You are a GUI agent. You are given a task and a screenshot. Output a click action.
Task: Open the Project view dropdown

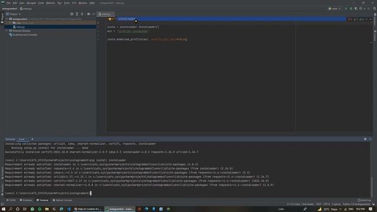pos(14,14)
